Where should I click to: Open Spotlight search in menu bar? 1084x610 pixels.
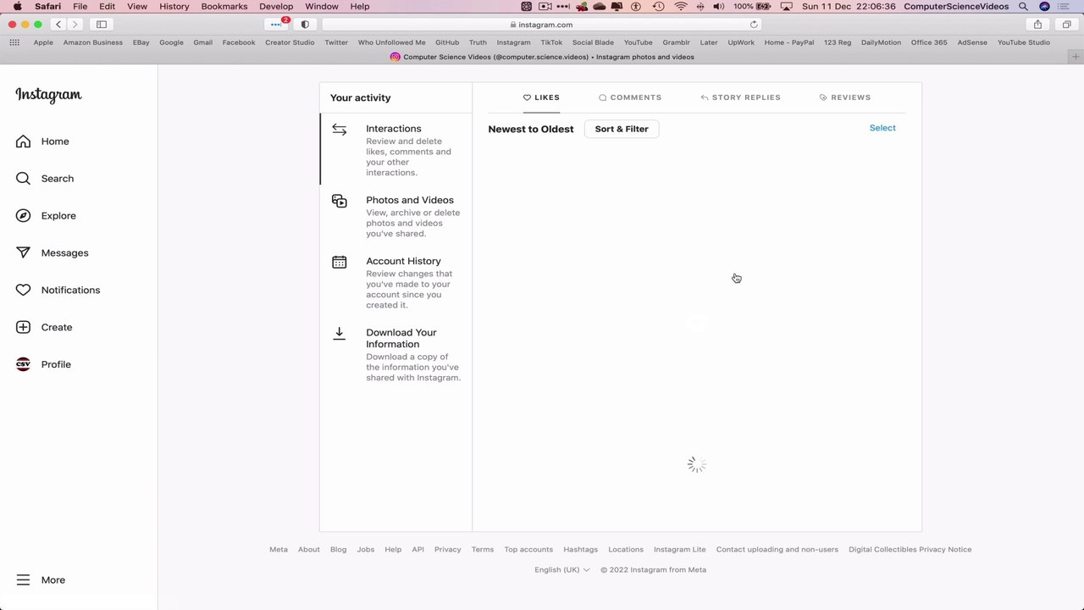click(1024, 6)
